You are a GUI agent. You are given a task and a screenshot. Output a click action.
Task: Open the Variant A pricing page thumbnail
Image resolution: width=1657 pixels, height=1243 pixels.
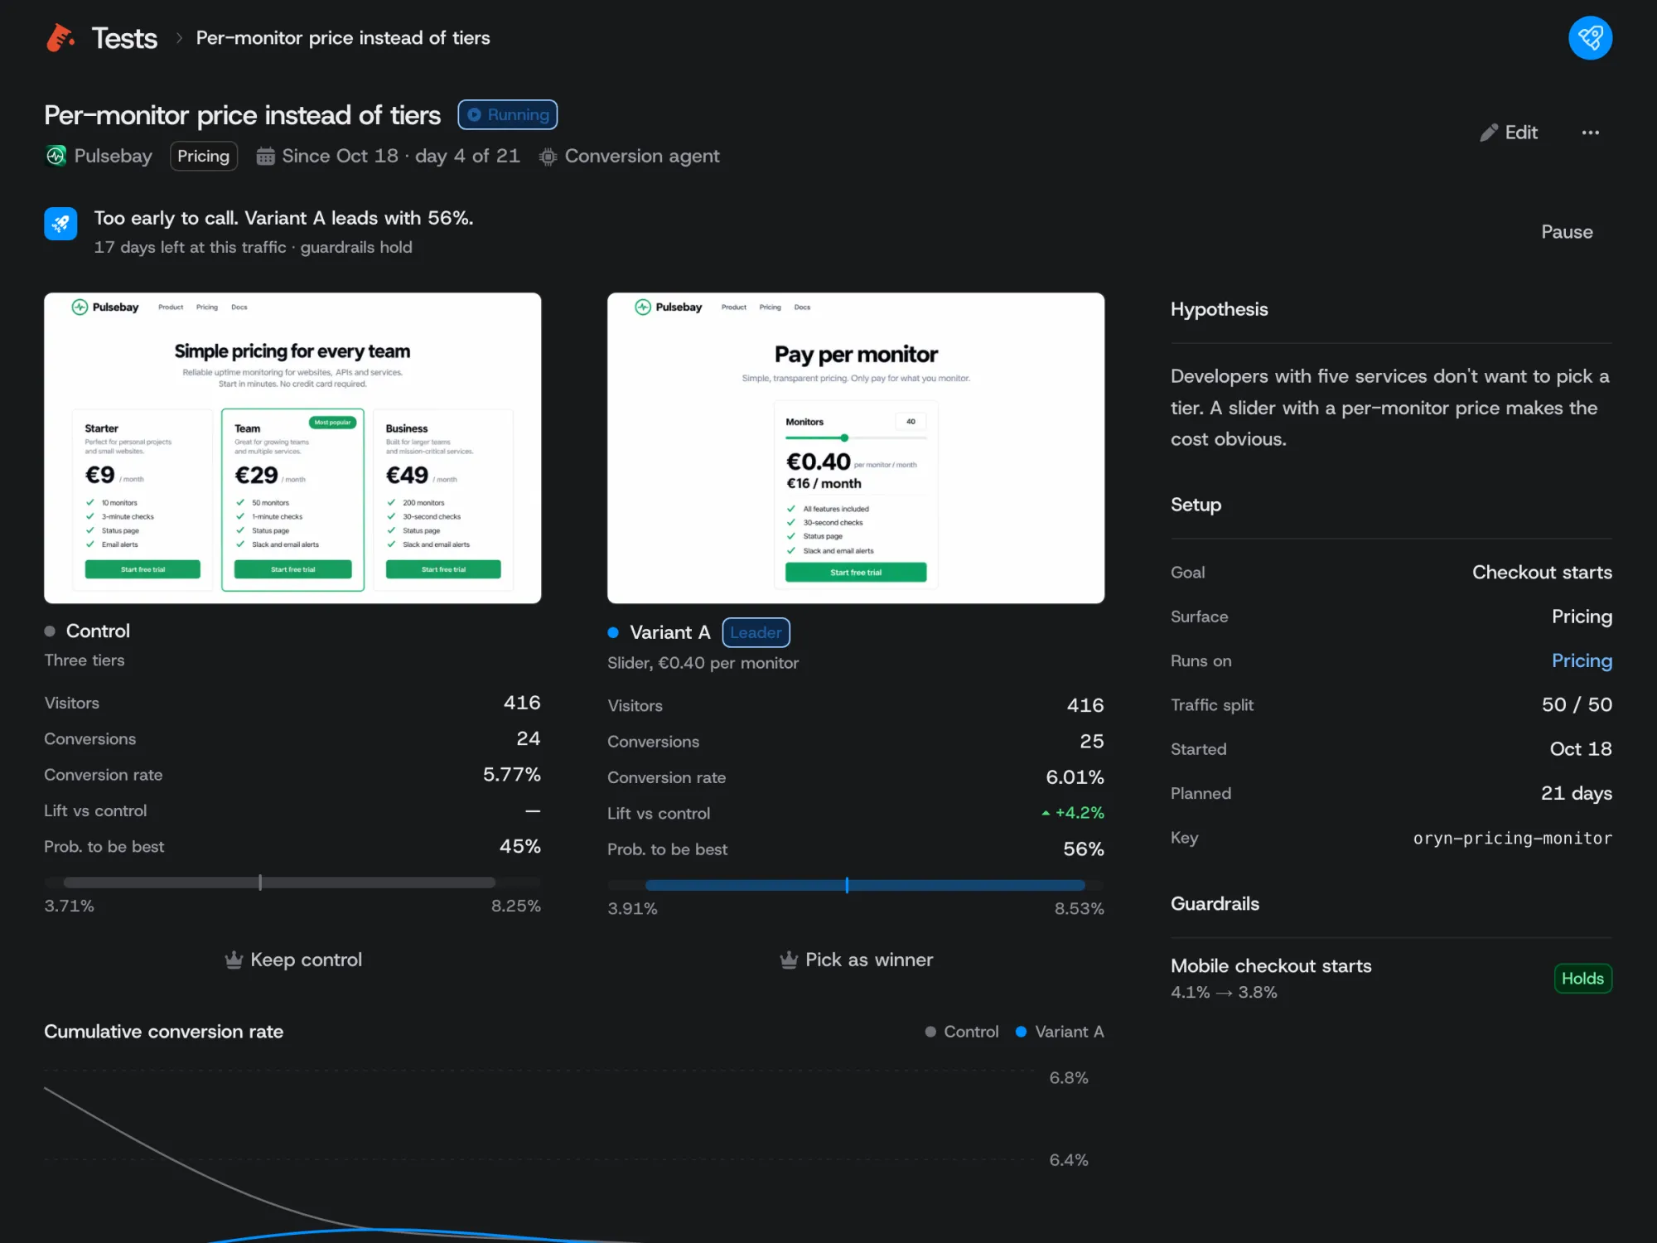(x=855, y=447)
